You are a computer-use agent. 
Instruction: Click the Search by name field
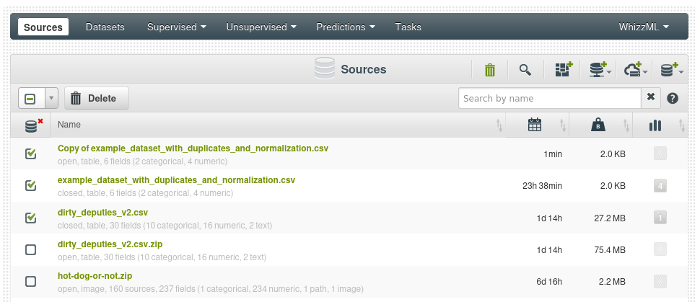(549, 98)
